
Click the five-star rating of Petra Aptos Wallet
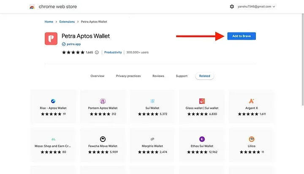click(73, 52)
